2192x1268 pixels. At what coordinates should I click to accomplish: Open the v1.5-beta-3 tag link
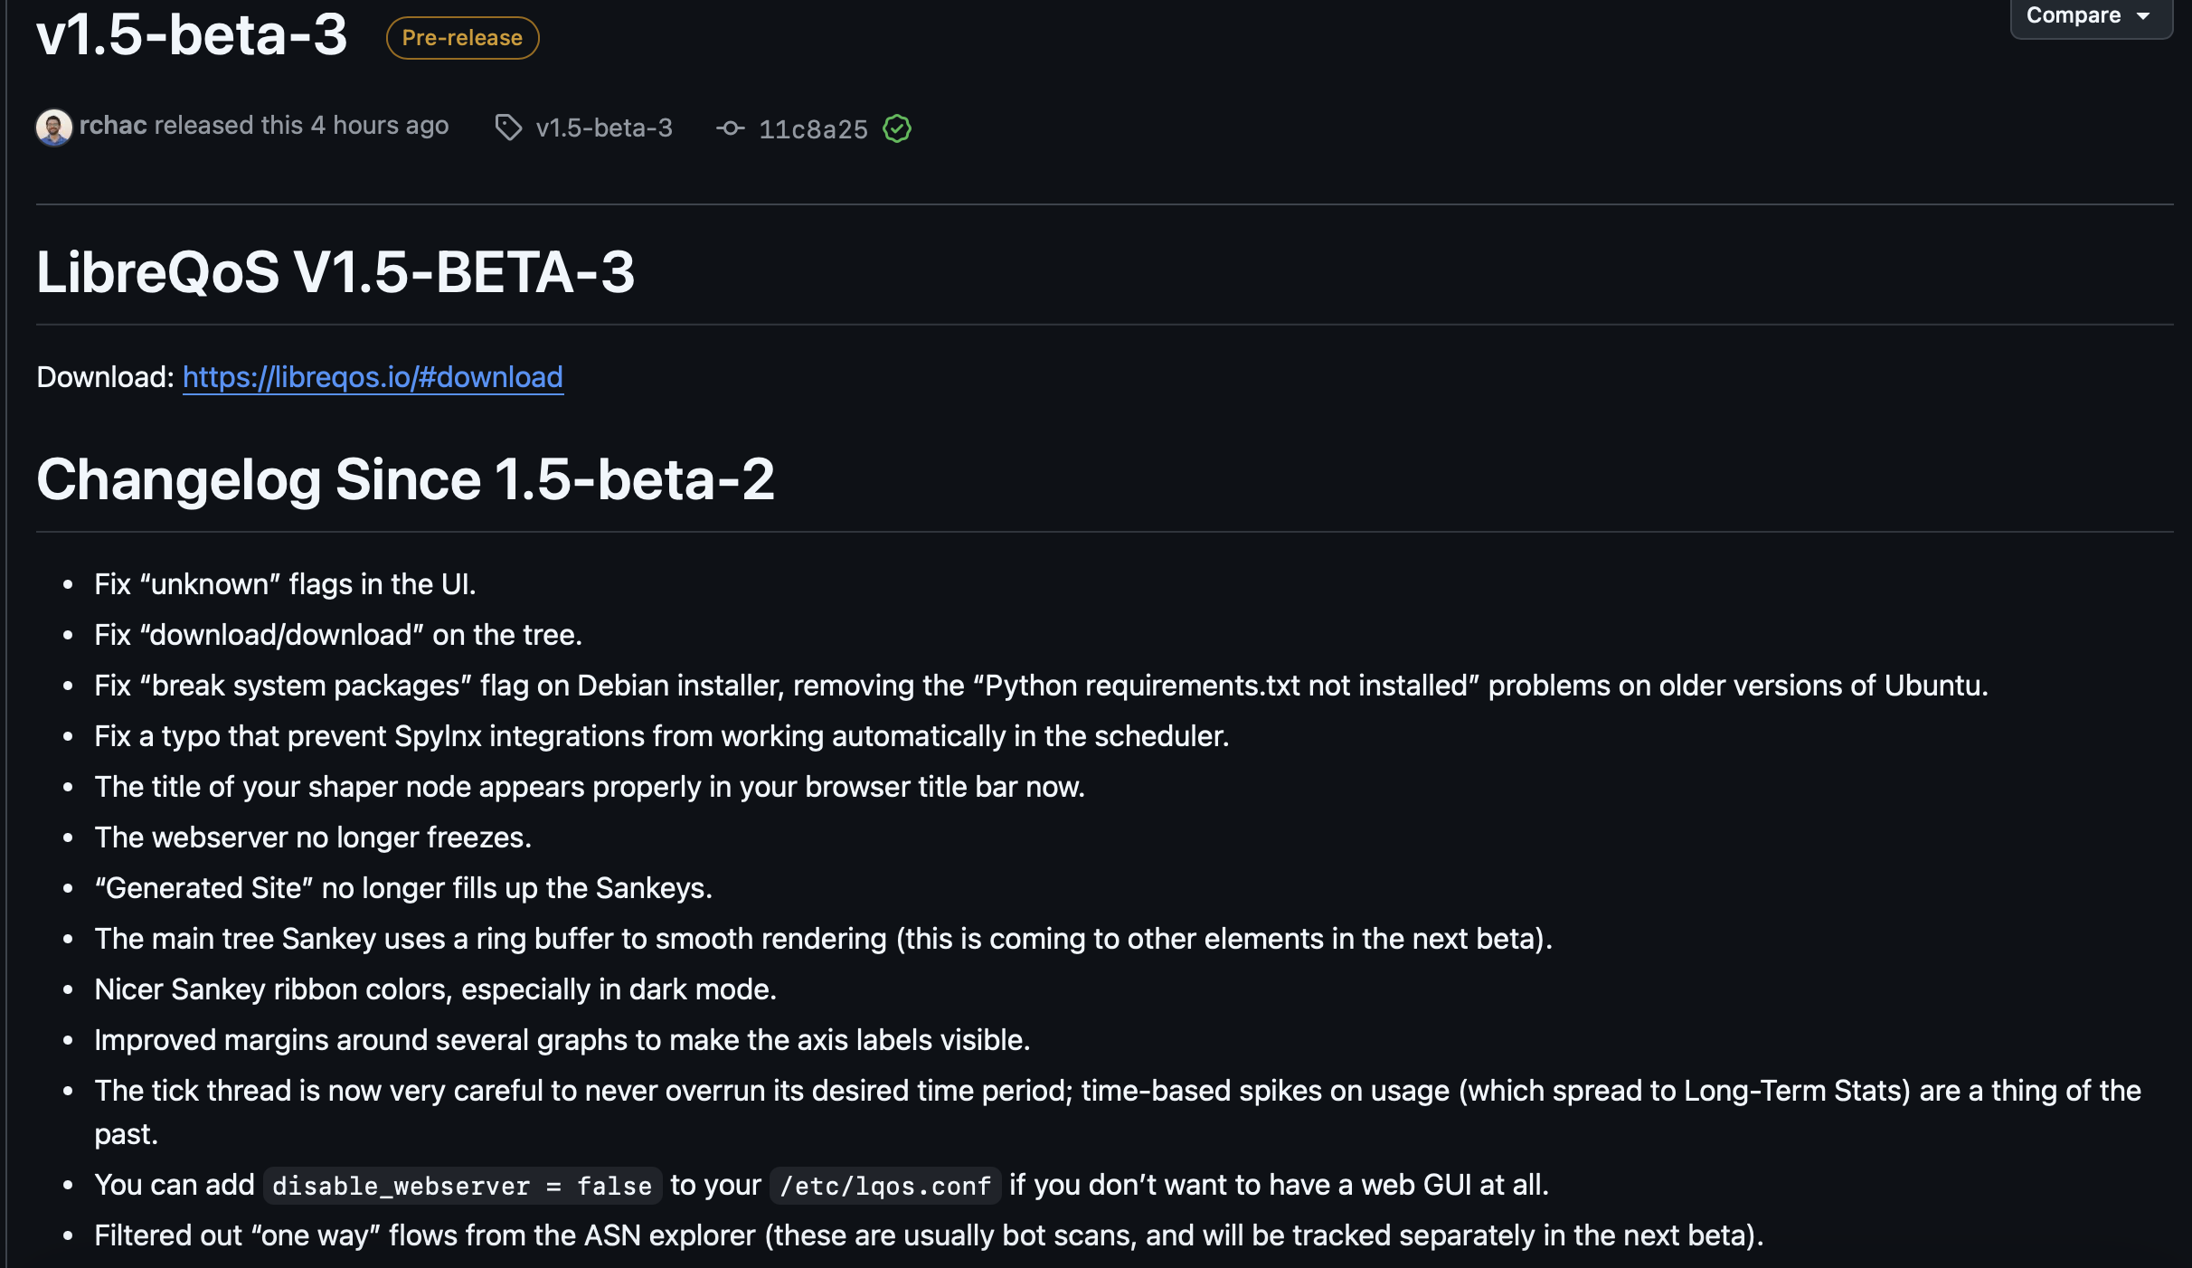[x=604, y=128]
